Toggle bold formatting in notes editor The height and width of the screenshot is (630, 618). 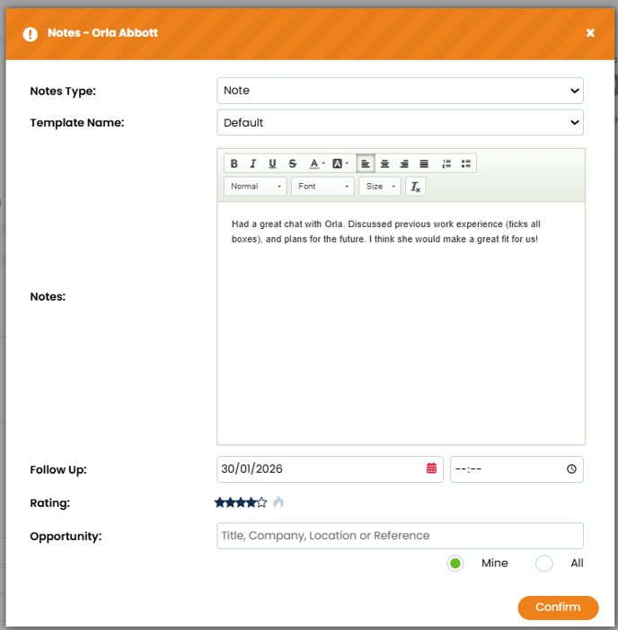coord(234,163)
